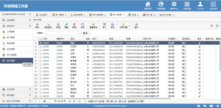221x108 pixels.
Task: Open 系统首页 home icon
Action: coord(148,4)
